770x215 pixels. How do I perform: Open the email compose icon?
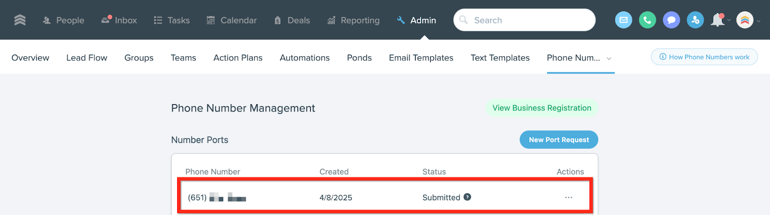coord(623,20)
